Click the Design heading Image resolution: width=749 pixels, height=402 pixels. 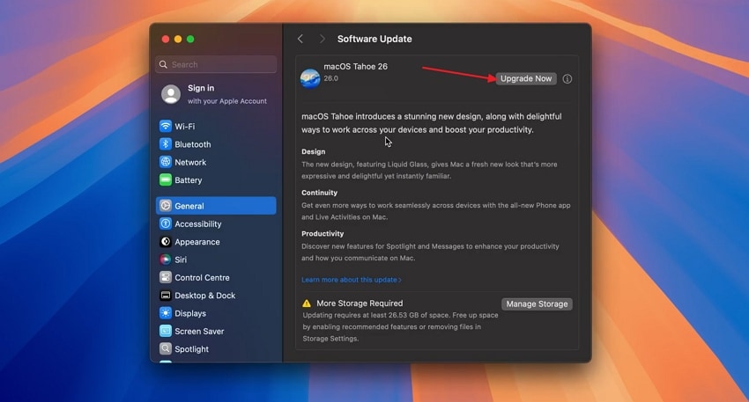314,151
